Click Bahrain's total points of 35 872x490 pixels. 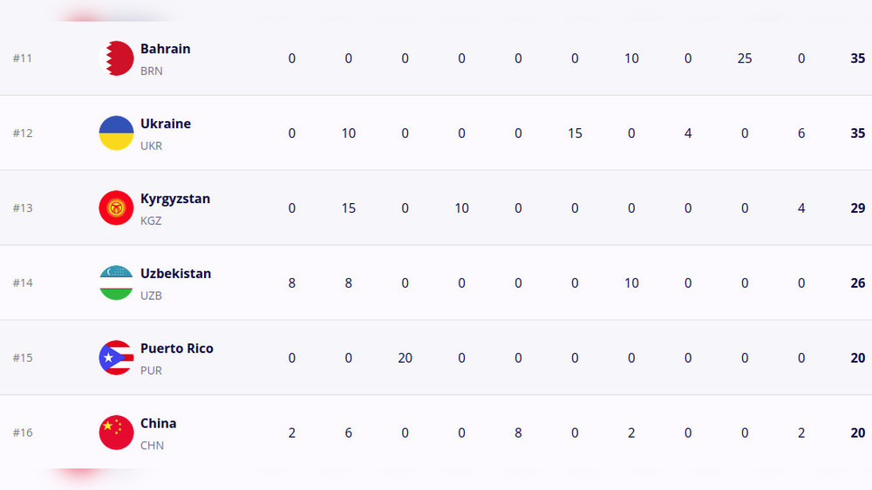point(857,58)
